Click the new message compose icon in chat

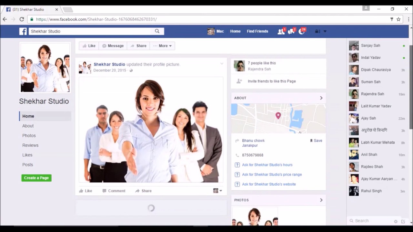[x=403, y=221]
